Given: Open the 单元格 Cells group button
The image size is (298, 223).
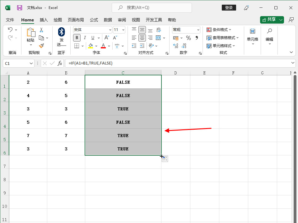Looking at the screenshot, I should point(252,37).
